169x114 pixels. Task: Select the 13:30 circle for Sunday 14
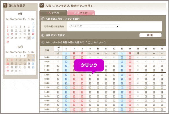[x=130, y=88]
